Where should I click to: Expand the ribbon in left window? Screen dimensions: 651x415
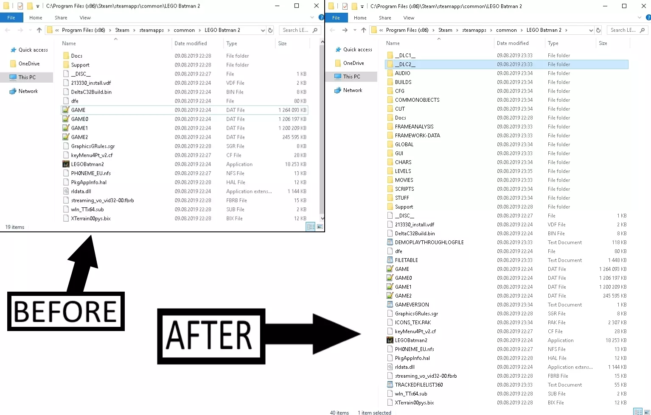(312, 17)
